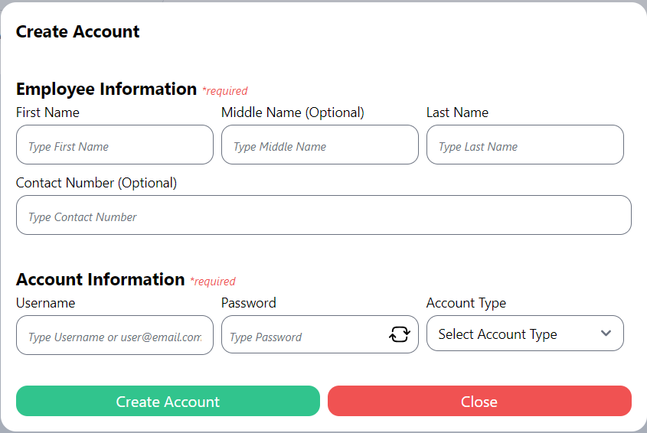Open the Select Account Type dropdown

click(x=513, y=334)
